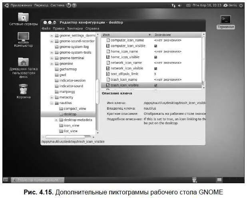This screenshot has height=198, width=247.
Task: Click the status bar key path text
Action: click(73, 142)
